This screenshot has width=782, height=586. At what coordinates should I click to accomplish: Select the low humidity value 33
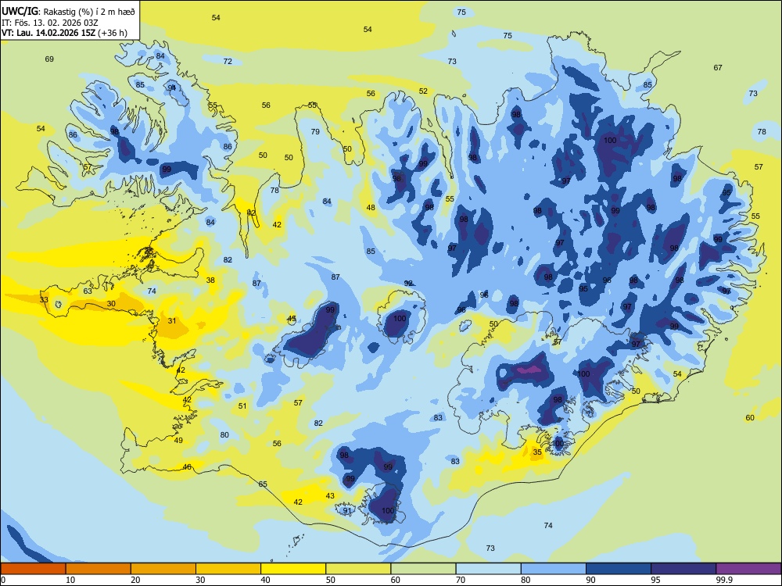(x=44, y=299)
